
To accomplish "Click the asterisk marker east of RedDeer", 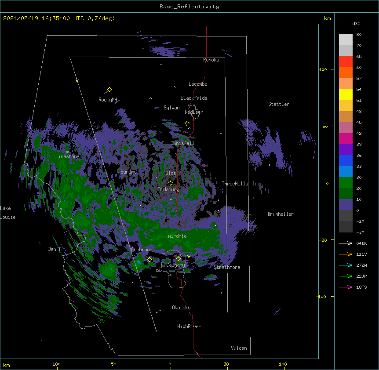I will tap(221, 134).
